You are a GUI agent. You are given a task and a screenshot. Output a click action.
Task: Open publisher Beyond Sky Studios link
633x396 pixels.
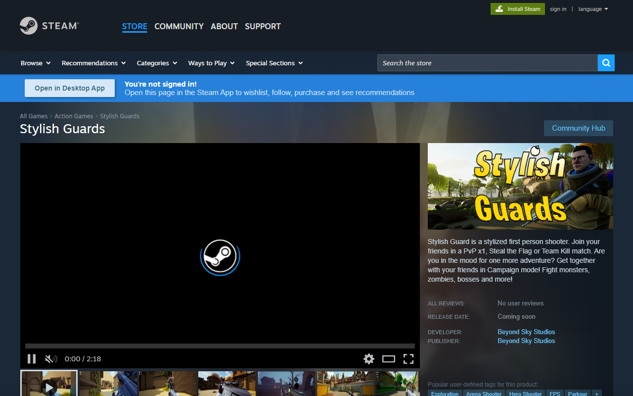(526, 341)
